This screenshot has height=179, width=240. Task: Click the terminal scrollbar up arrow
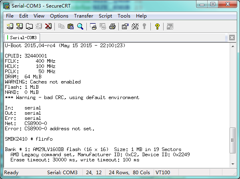pos(233,46)
